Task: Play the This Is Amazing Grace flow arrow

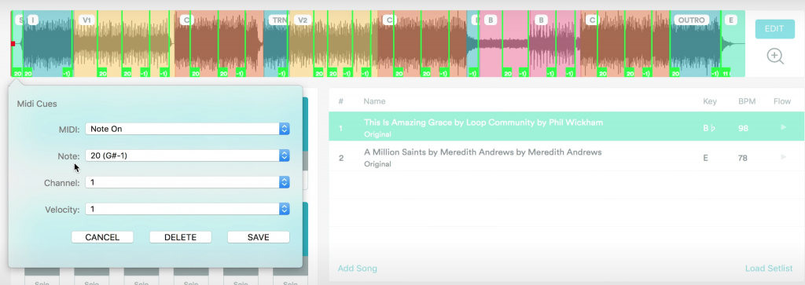Action: tap(784, 127)
